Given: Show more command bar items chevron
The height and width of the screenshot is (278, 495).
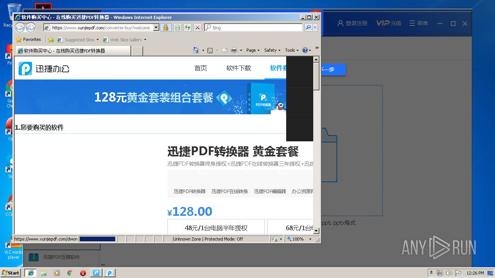Looking at the screenshot, I should click(x=317, y=48).
